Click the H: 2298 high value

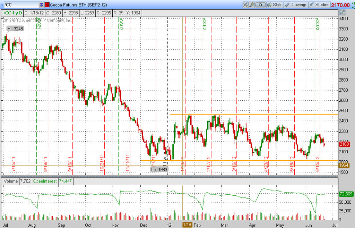[70, 13]
